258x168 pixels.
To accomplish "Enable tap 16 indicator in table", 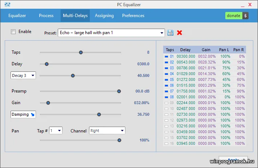I will [167, 144].
